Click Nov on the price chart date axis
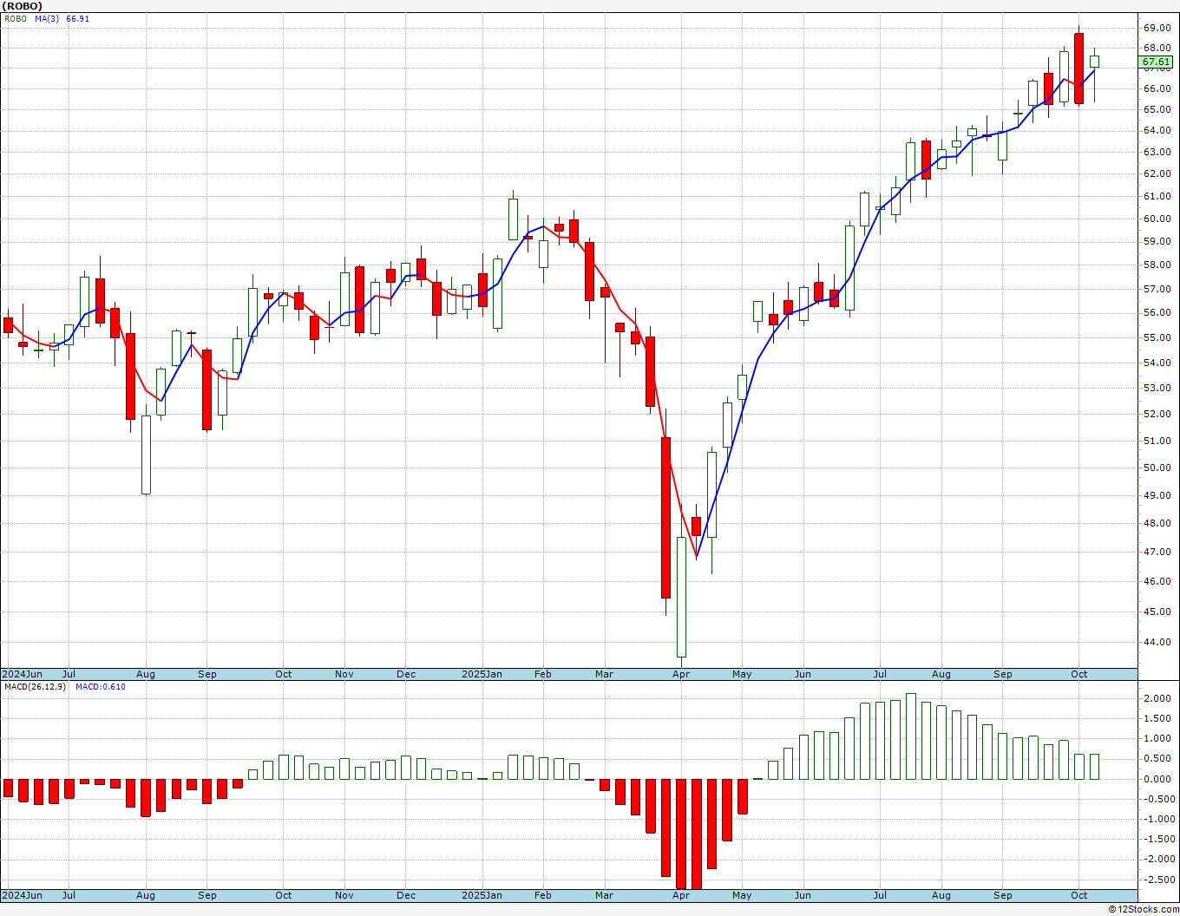 coord(344,674)
